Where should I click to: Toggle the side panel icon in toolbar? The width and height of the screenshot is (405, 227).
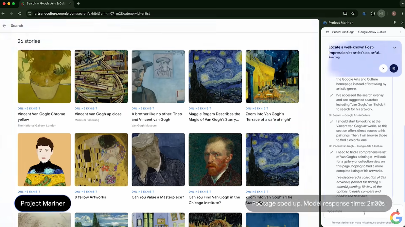click(381, 13)
